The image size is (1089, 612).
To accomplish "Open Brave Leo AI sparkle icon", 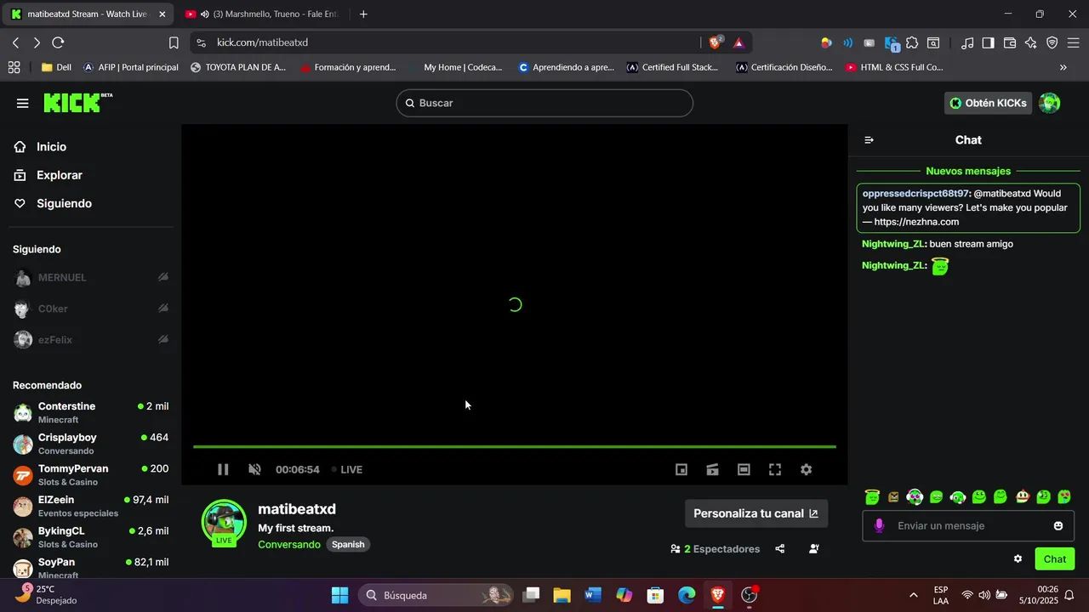I will pos(1031,42).
